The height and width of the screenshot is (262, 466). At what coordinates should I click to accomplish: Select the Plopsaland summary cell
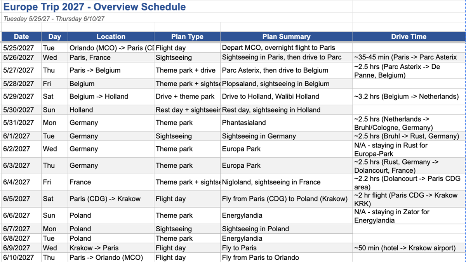[287, 84]
